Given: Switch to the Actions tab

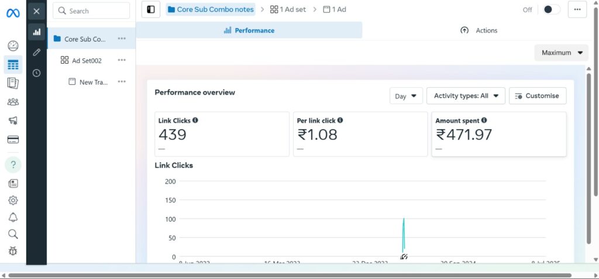Looking at the screenshot, I should click(478, 30).
